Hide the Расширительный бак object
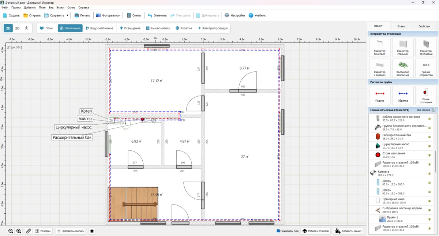The width and height of the screenshot is (439, 236). [x=429, y=137]
